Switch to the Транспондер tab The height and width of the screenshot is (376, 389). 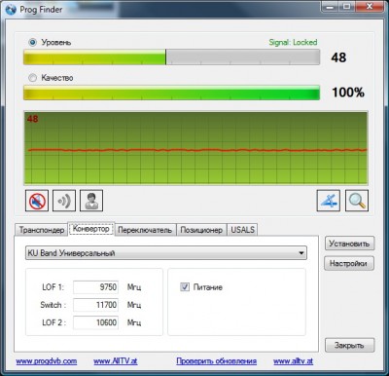pos(42,230)
